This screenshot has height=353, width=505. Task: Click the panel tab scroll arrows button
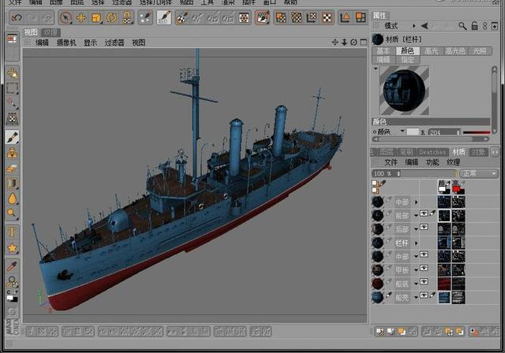tap(495, 152)
